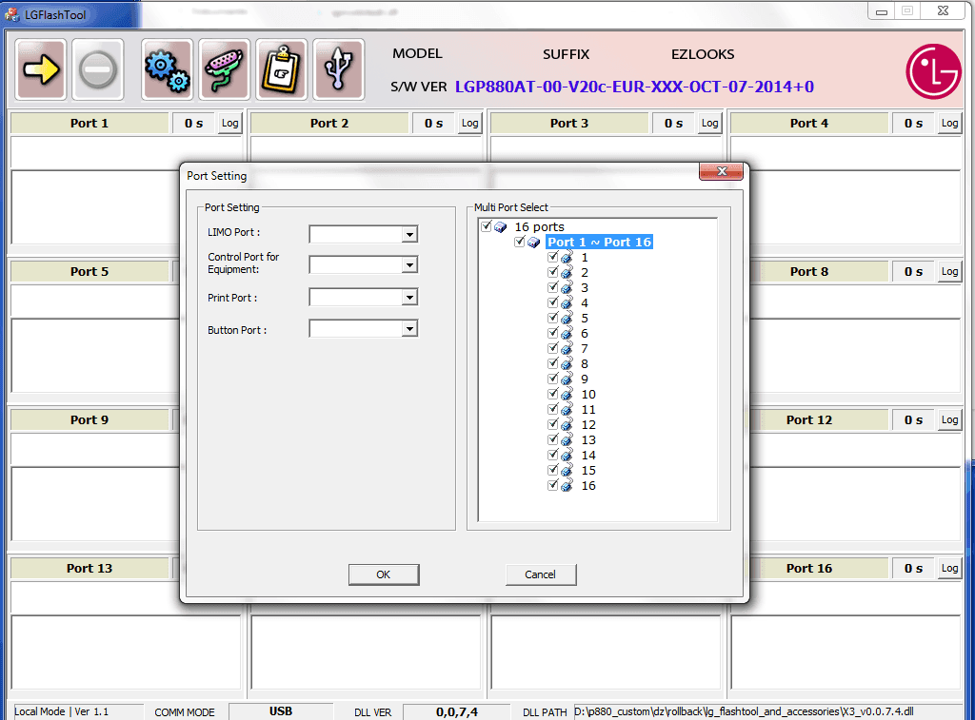Viewport: 975px width, 720px height.
Task: Click the Port 5 header label
Action: (x=90, y=271)
